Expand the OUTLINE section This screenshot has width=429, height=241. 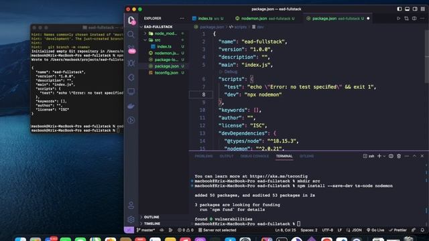coord(151,217)
